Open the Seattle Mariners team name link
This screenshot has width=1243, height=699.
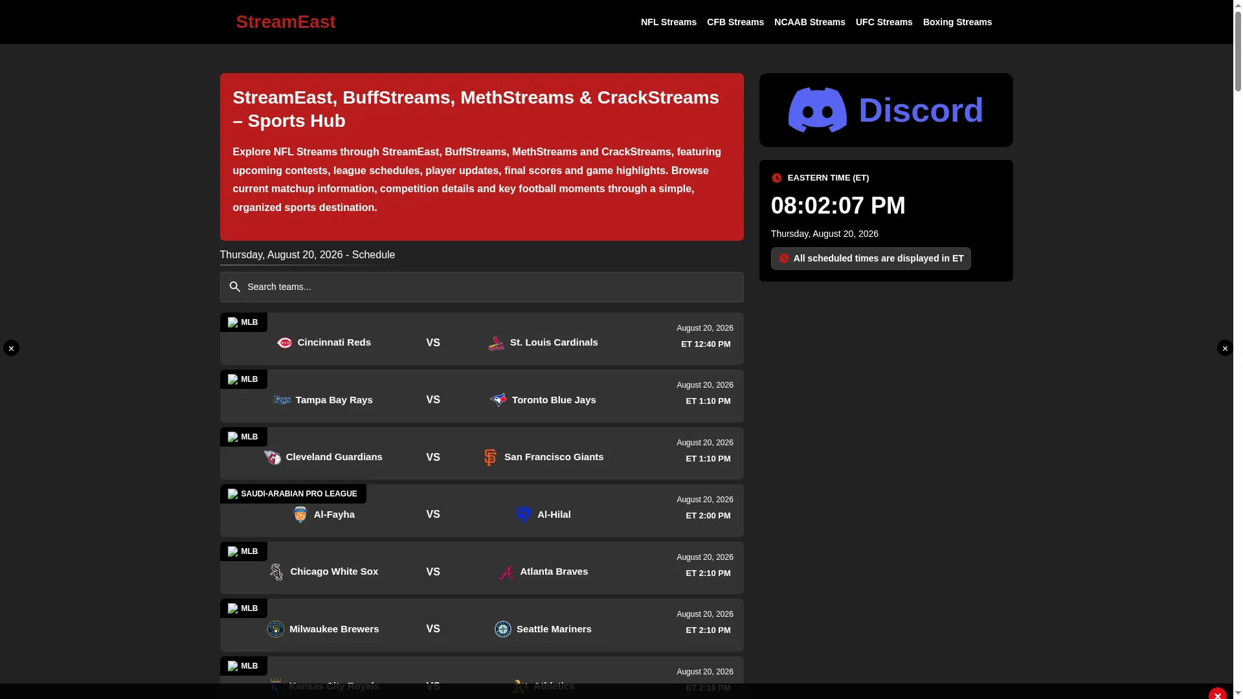[554, 629]
